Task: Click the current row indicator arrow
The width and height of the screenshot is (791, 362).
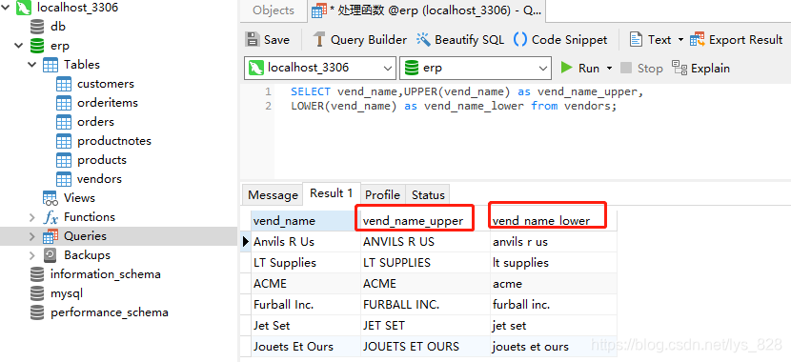Action: coord(246,242)
